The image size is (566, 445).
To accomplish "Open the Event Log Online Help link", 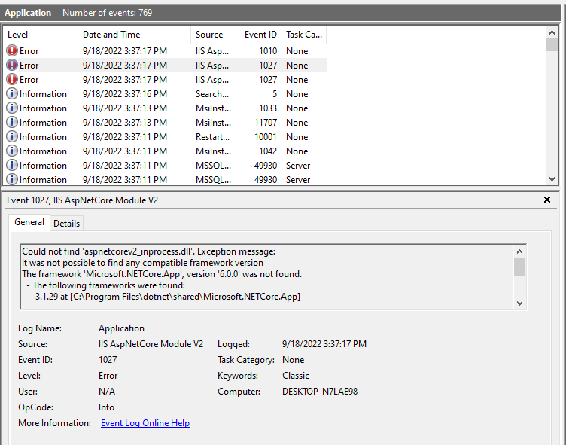I will 145,423.
